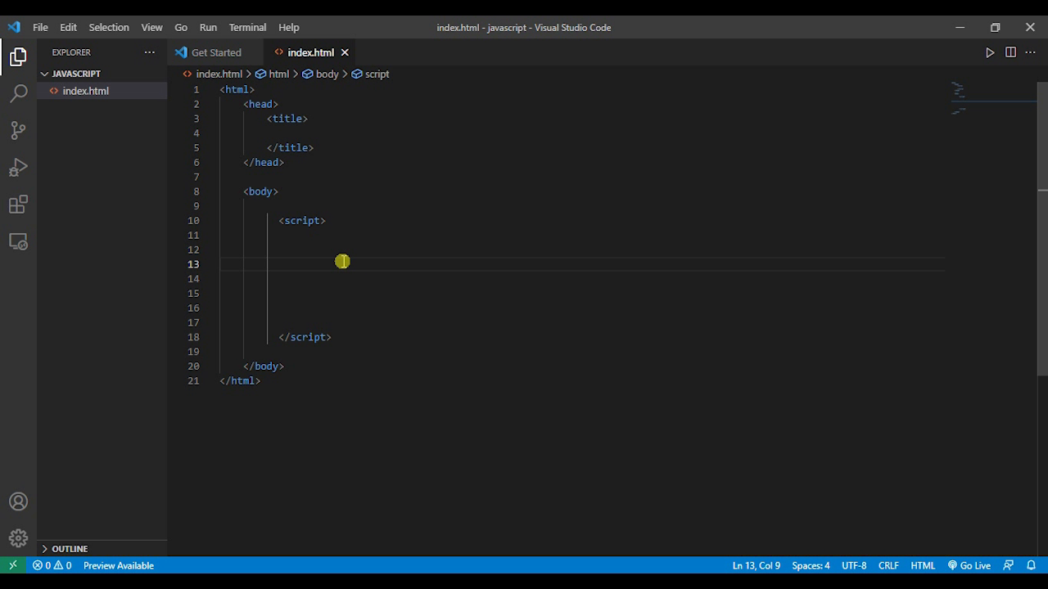Open the Extensions view
Screen dimensions: 1048x589
click(18, 205)
